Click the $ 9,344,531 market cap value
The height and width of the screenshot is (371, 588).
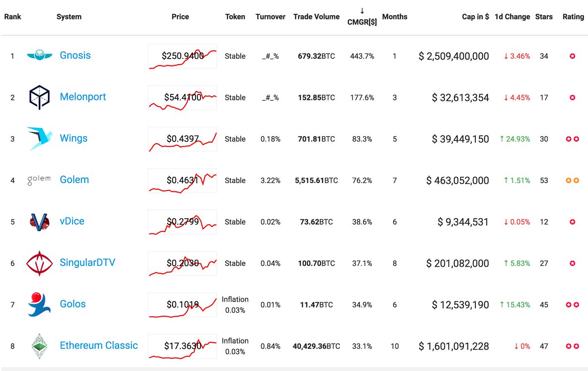(463, 222)
